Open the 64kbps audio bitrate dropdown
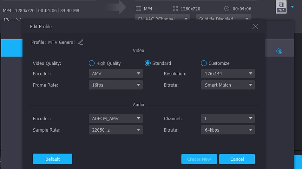The height and width of the screenshot is (169, 302). tap(228, 130)
